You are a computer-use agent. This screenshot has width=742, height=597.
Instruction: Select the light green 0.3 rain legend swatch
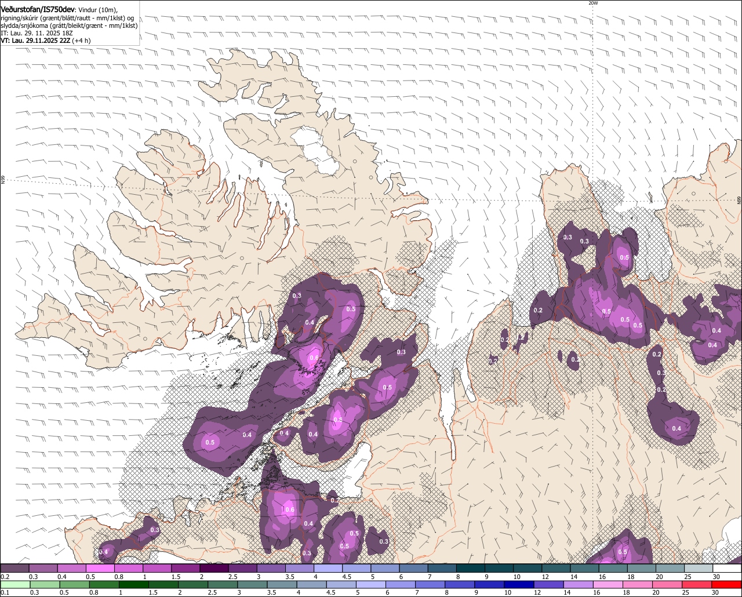(45, 584)
